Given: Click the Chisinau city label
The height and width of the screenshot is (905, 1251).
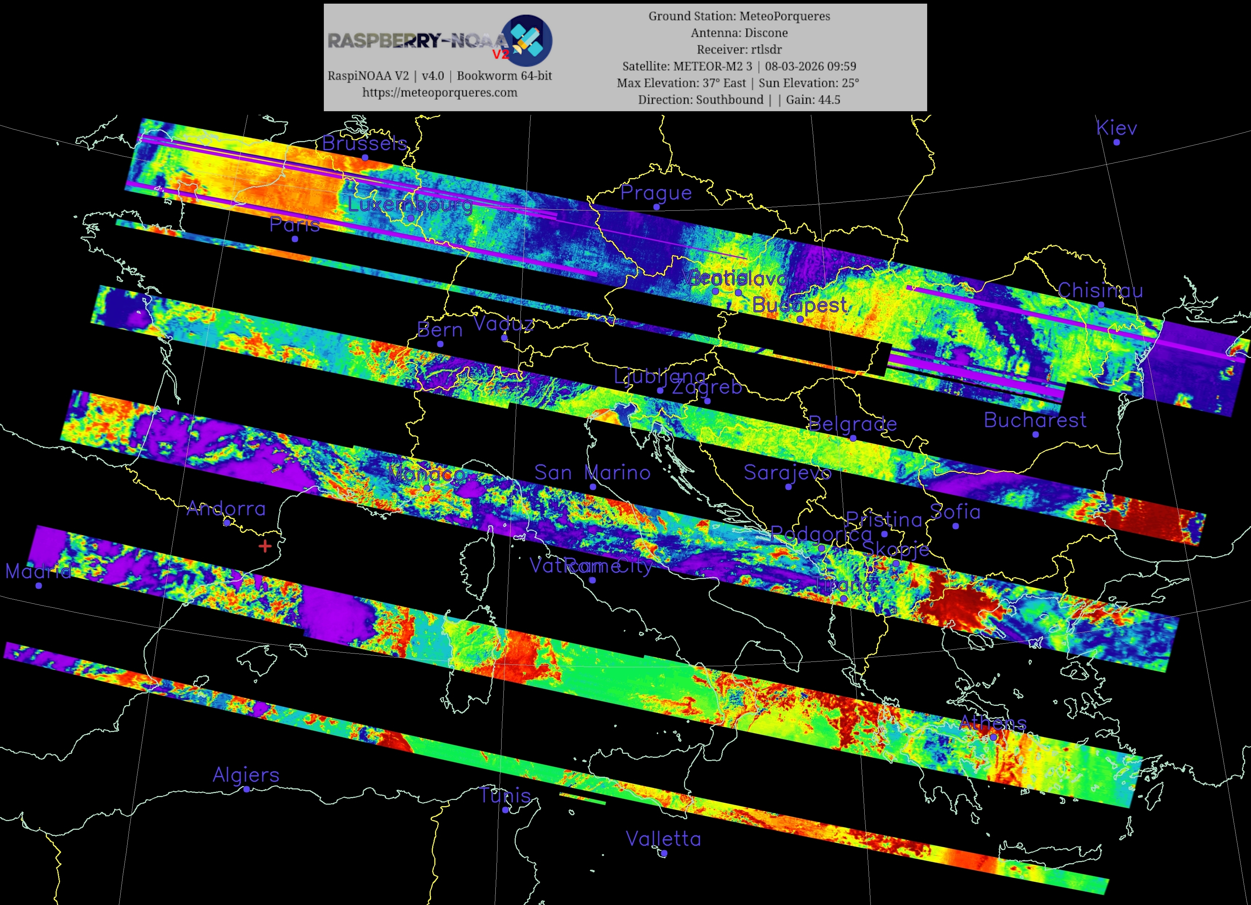Looking at the screenshot, I should click(1101, 291).
